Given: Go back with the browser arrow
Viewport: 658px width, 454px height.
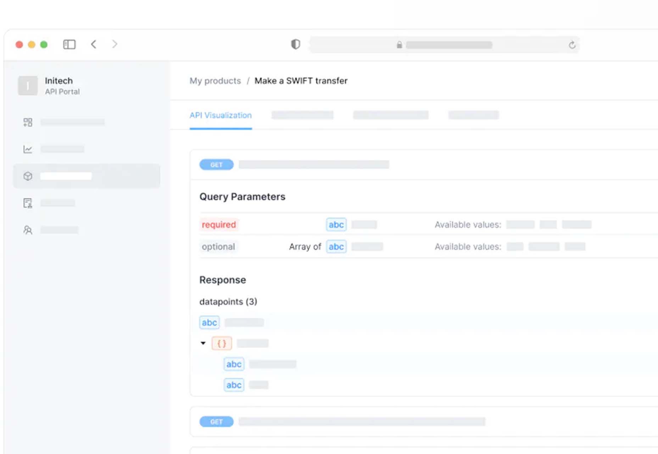Looking at the screenshot, I should [x=94, y=44].
